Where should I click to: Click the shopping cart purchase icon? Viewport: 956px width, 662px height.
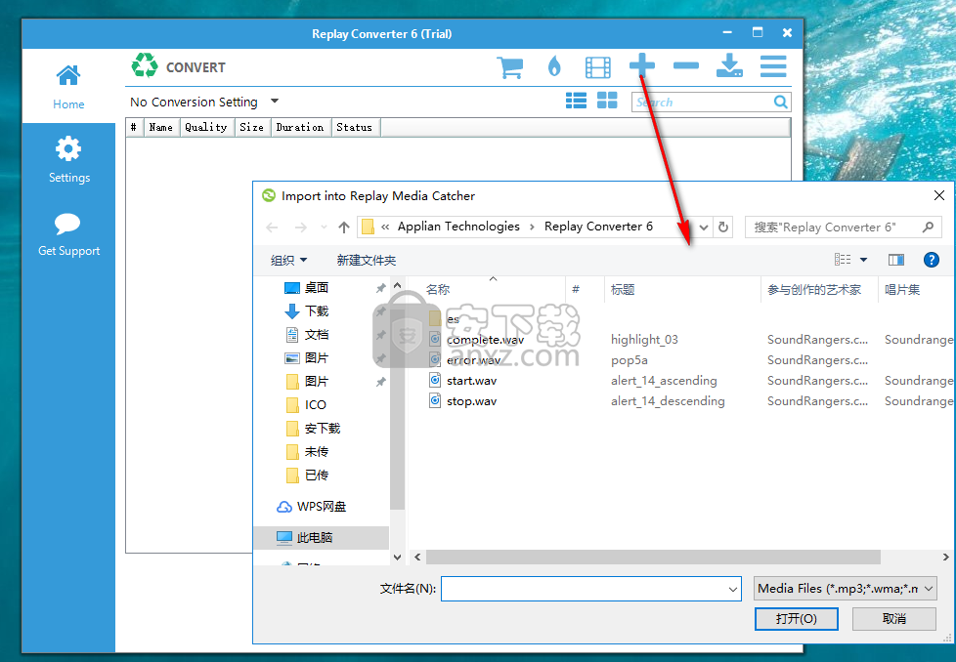point(509,67)
